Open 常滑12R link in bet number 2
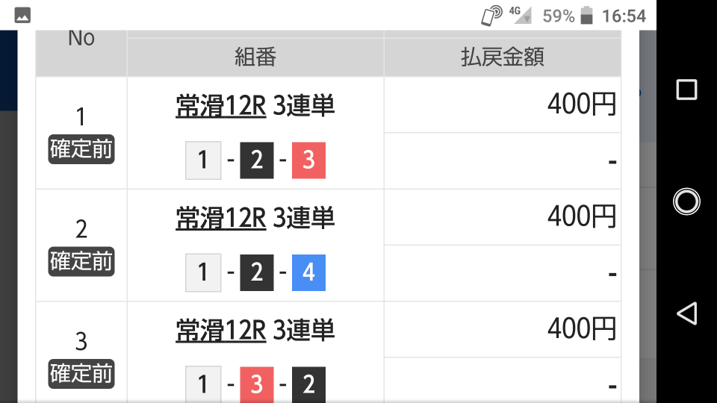Screen dimensions: 717x403 (221, 218)
